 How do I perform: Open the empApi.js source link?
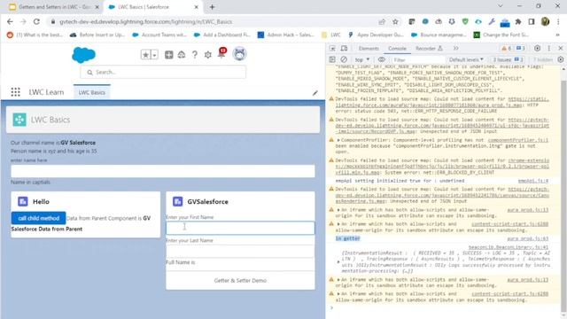click(533, 181)
